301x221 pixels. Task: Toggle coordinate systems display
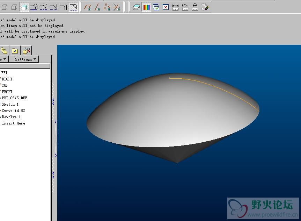point(117,7)
